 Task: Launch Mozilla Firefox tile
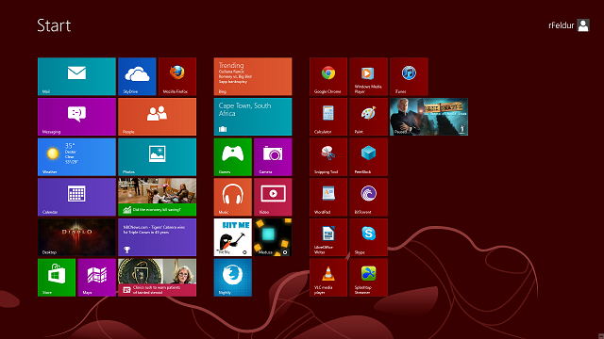[177, 76]
